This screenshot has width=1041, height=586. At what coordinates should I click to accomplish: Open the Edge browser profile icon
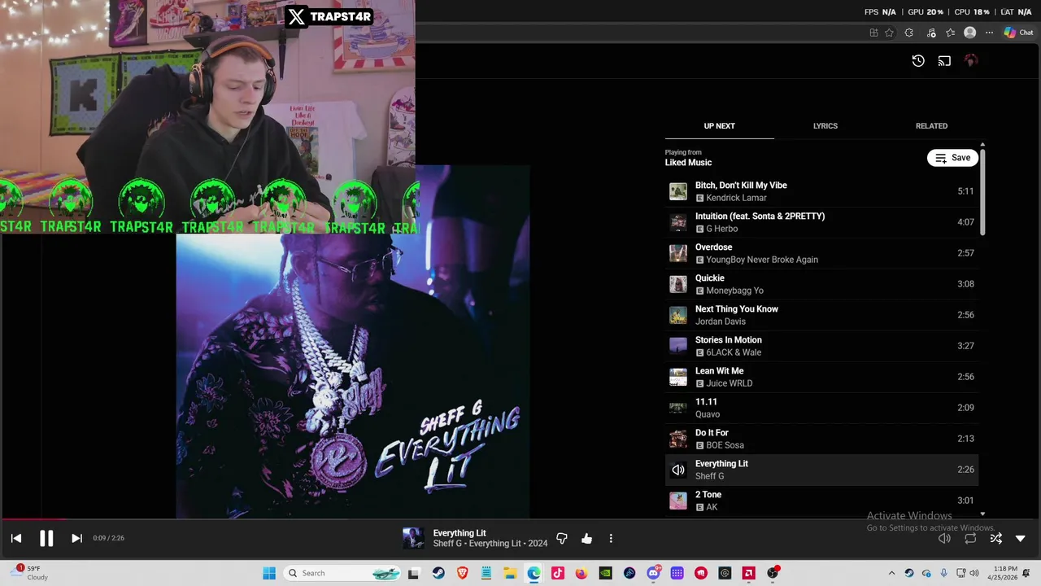969,33
